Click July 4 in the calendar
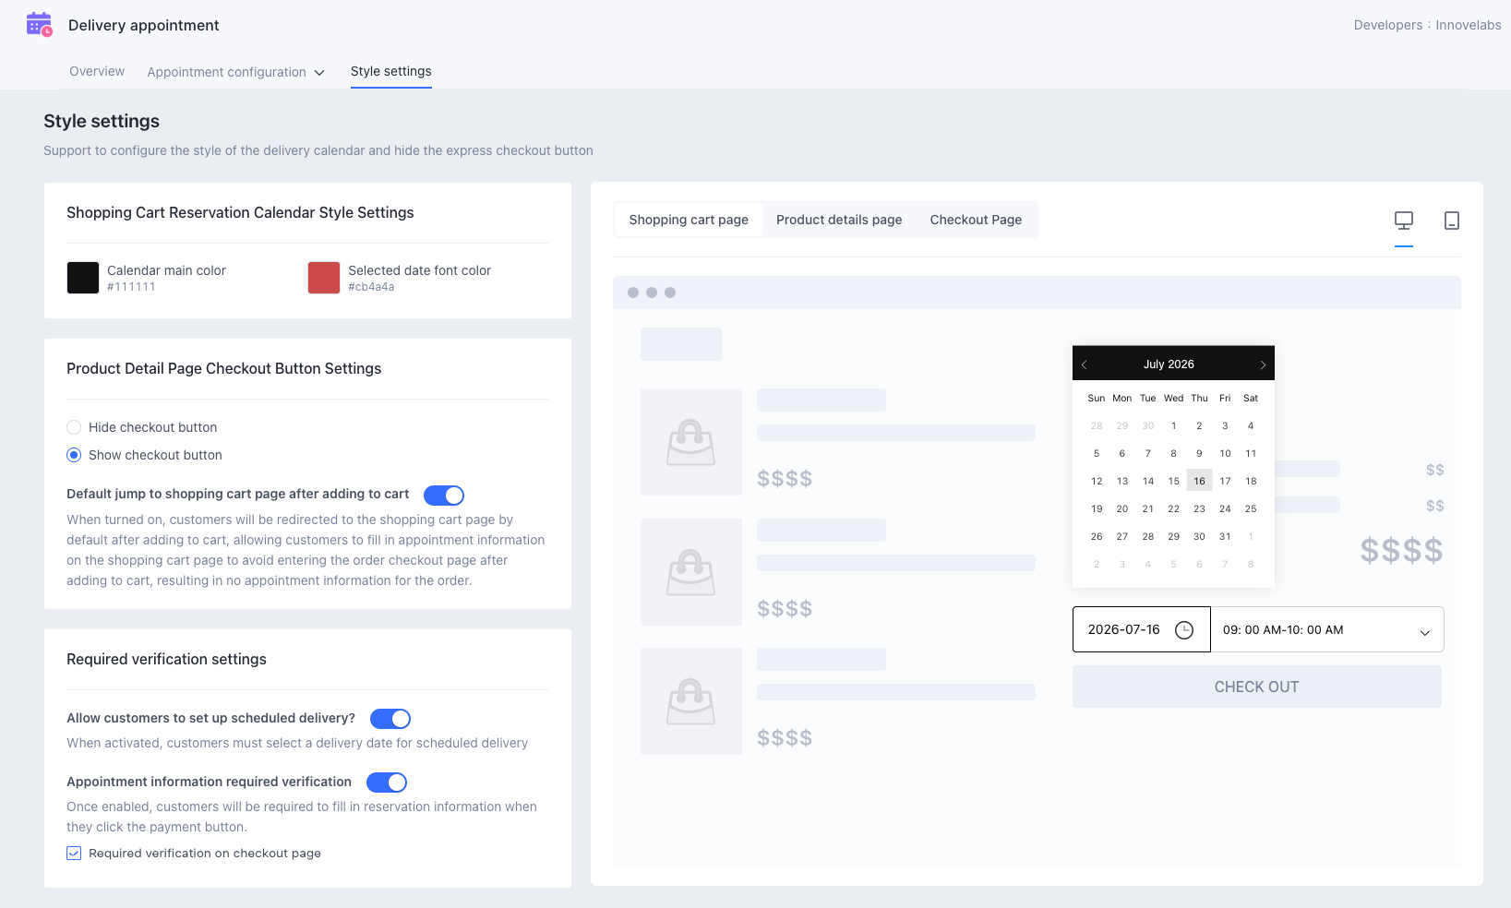 (1251, 425)
